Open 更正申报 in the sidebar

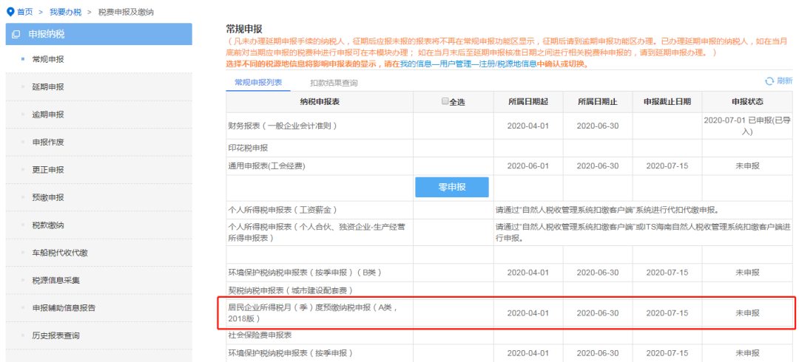pos(48,169)
